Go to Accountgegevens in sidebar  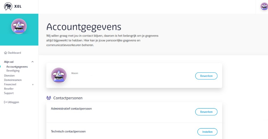[17, 67]
